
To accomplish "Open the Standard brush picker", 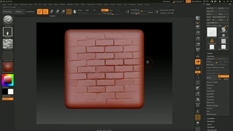I will tap(8, 20).
